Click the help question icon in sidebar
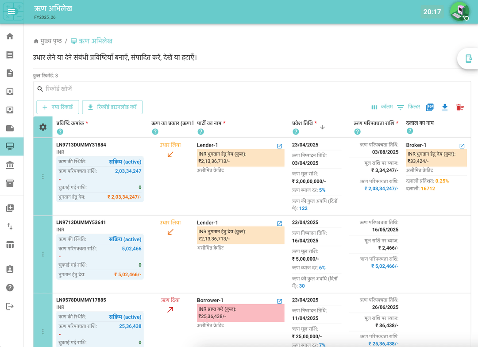The image size is (478, 347). 10,288
